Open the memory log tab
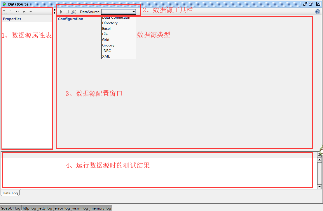Image resolution: width=323 pixels, height=211 pixels. tap(101, 208)
